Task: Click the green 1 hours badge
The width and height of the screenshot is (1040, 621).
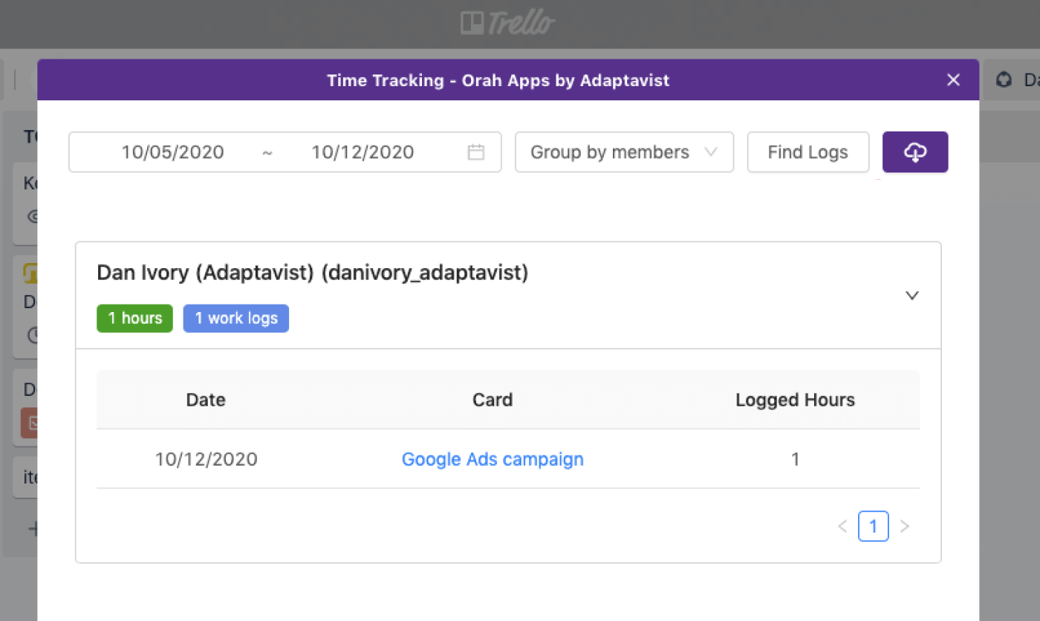Action: pyautogui.click(x=134, y=318)
